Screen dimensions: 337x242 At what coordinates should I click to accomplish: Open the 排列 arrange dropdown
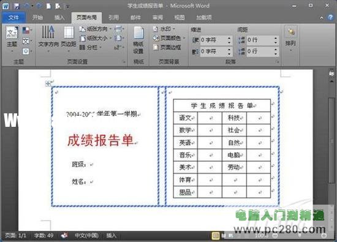(290, 39)
